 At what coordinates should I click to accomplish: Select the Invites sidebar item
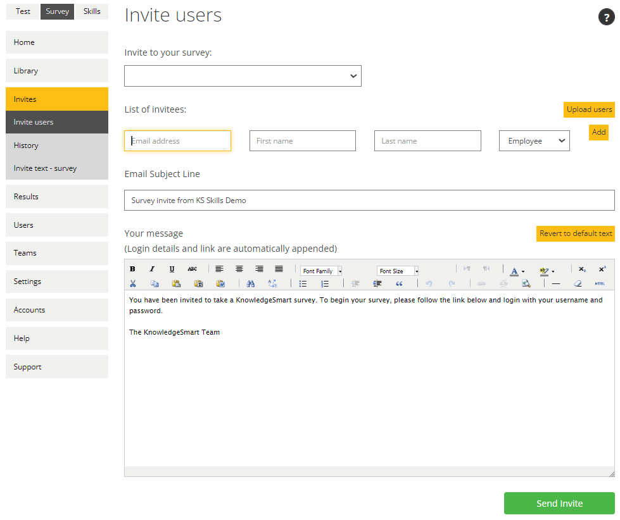tap(57, 99)
